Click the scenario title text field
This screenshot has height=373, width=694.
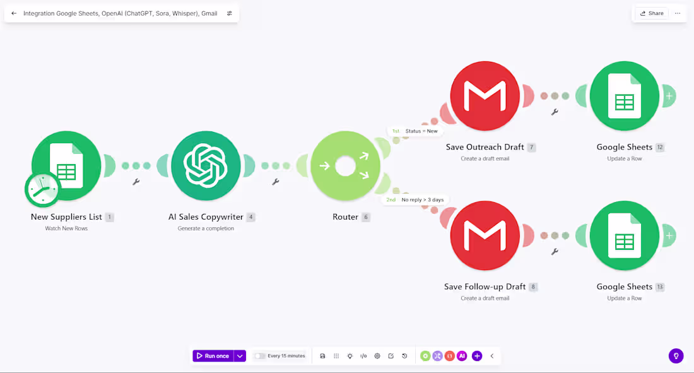(x=121, y=13)
